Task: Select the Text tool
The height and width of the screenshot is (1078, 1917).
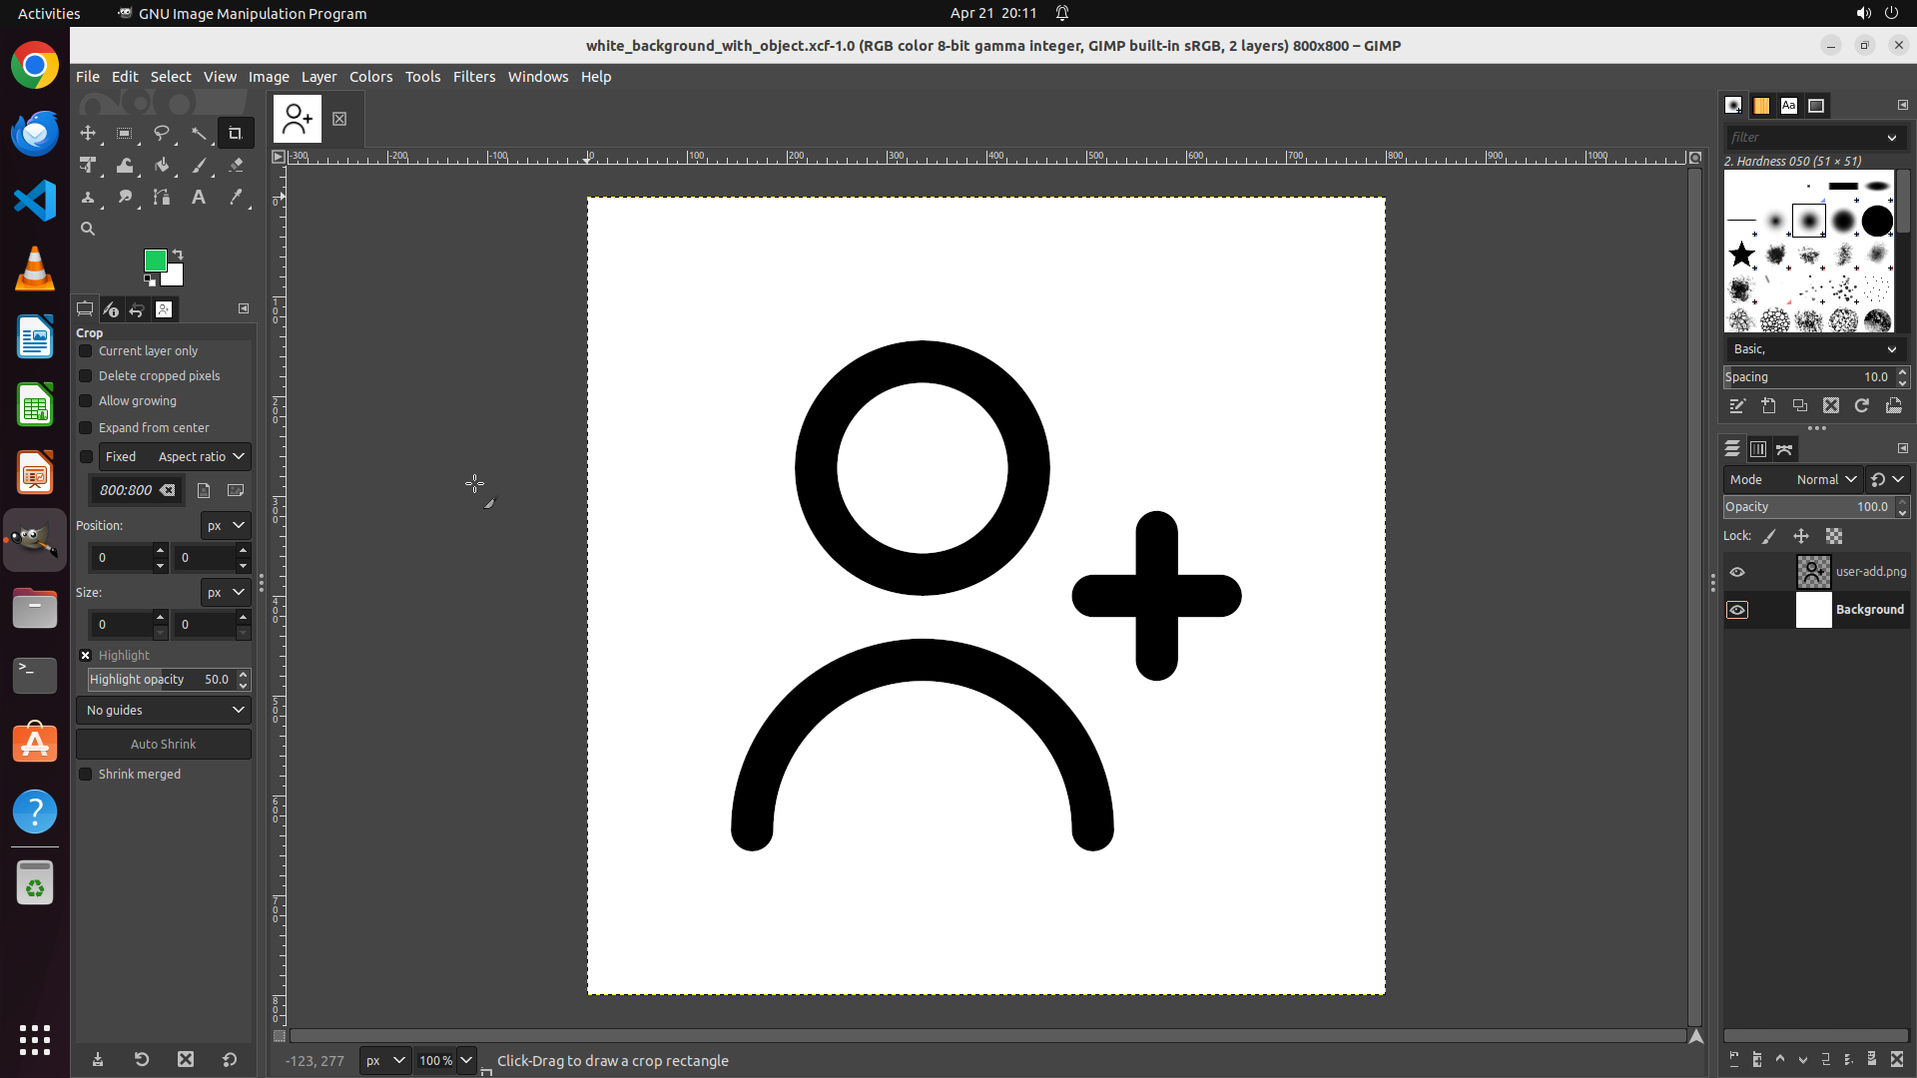Action: click(x=199, y=198)
